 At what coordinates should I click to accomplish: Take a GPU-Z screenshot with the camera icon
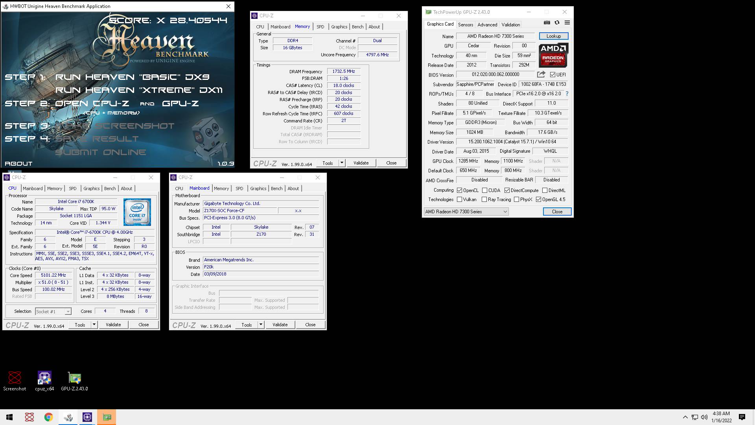pyautogui.click(x=547, y=23)
